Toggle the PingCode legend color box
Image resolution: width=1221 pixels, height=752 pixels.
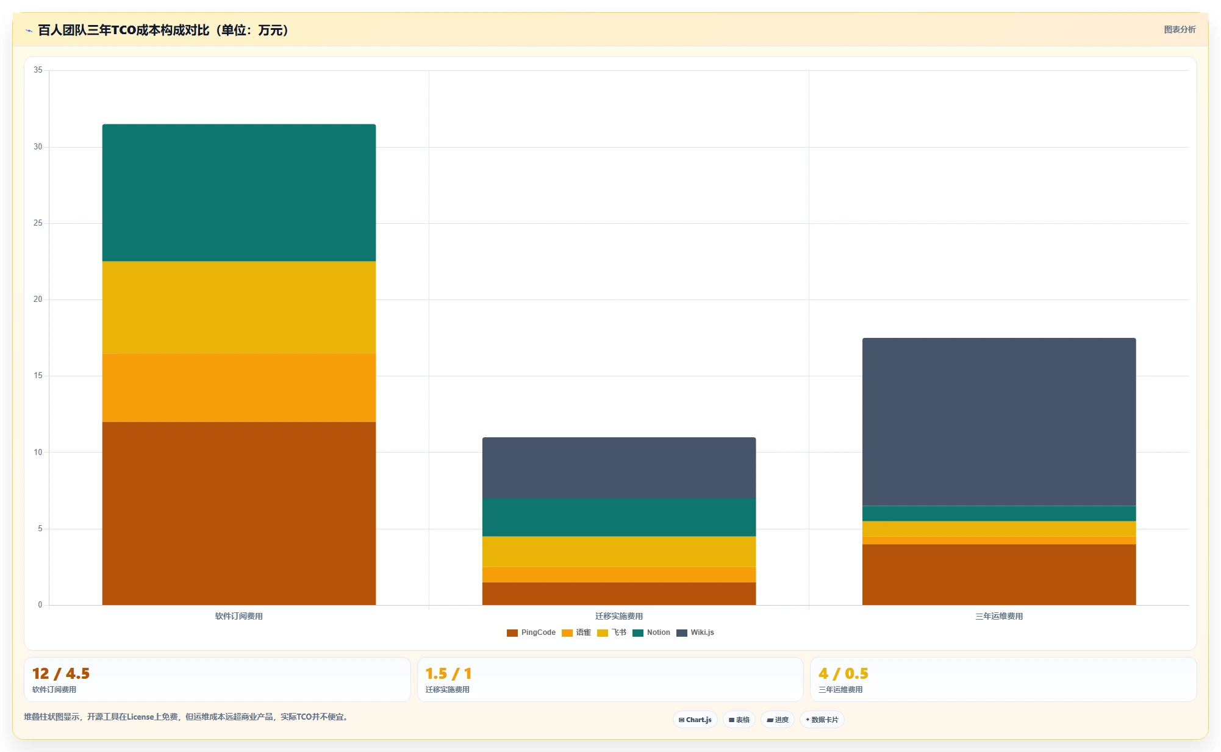tap(512, 632)
